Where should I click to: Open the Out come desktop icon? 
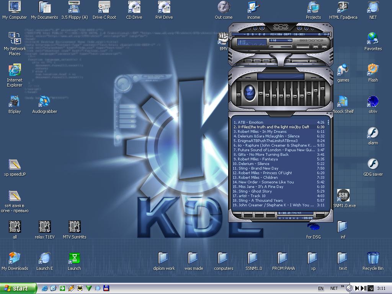tap(224, 10)
